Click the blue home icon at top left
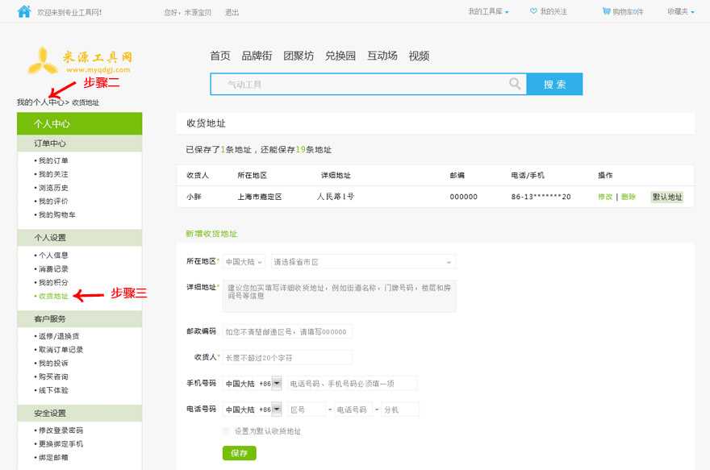The width and height of the screenshot is (710, 470). click(x=24, y=11)
